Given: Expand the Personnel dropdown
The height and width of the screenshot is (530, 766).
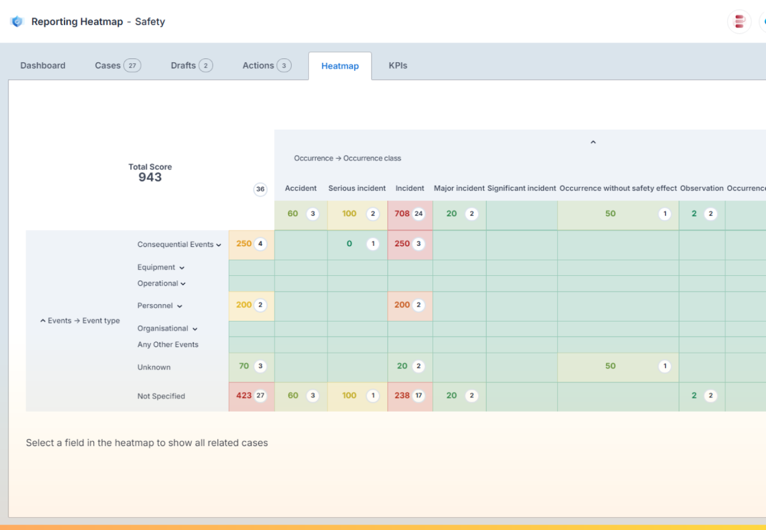Looking at the screenshot, I should 181,306.
